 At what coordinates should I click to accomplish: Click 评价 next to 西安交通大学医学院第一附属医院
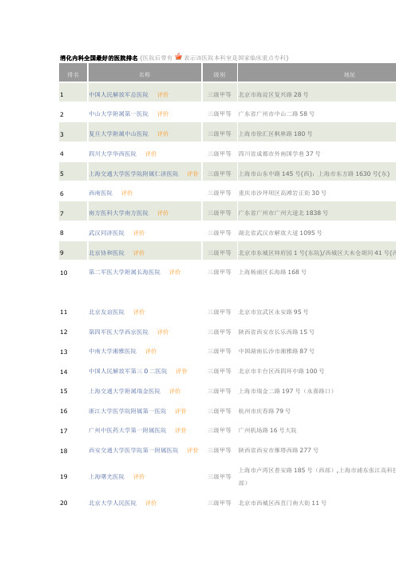pos(192,451)
